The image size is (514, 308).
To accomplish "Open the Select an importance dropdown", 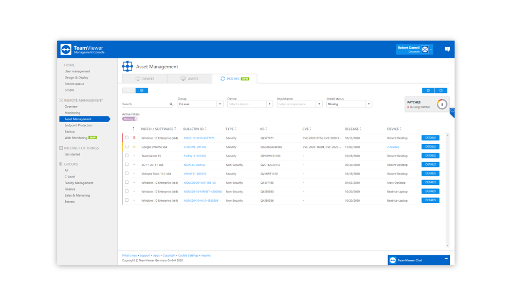I will click(300, 104).
